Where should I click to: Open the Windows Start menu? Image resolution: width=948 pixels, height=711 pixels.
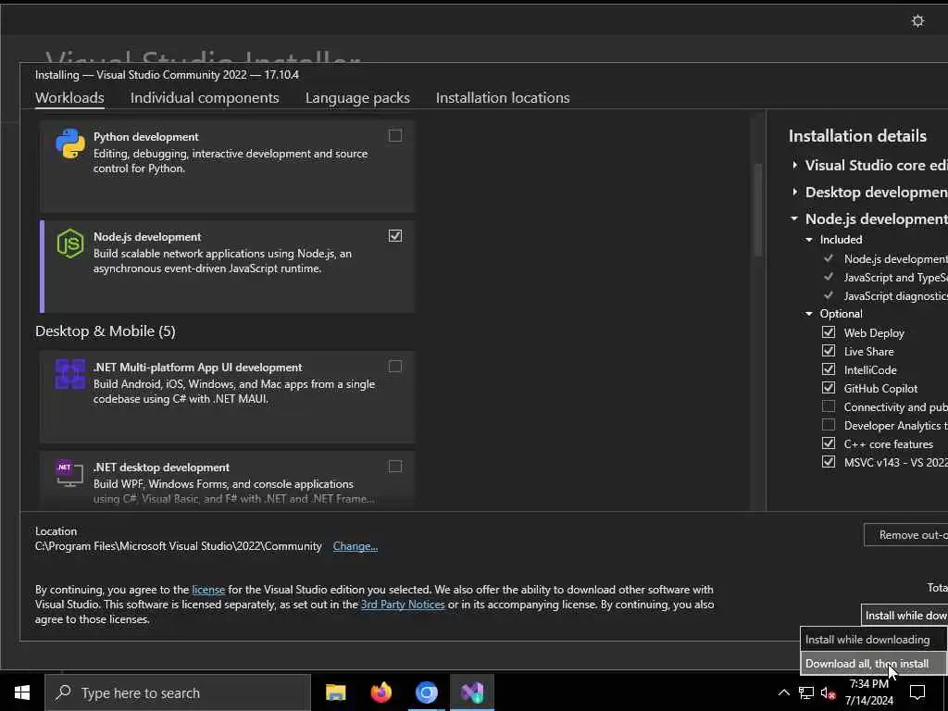(x=22, y=692)
